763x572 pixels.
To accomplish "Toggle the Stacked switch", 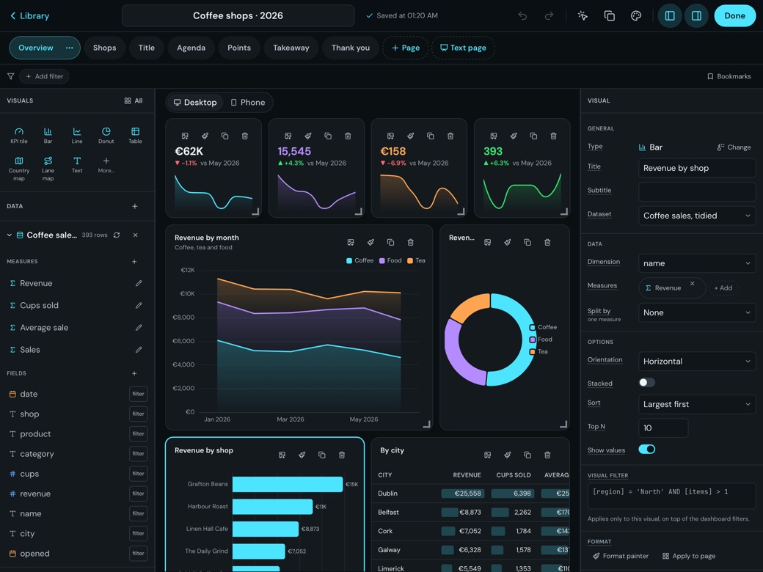I will [x=646, y=382].
